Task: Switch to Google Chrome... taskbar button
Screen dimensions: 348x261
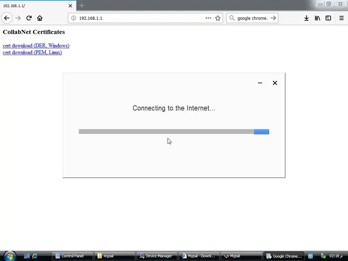Action: (x=284, y=256)
